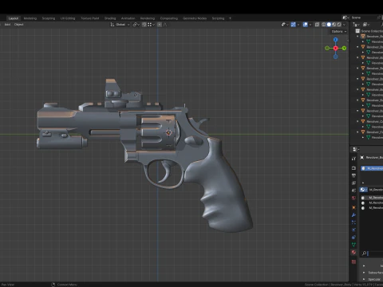Click the Scene name field
This screenshot has width=383, height=287.
click(x=364, y=18)
